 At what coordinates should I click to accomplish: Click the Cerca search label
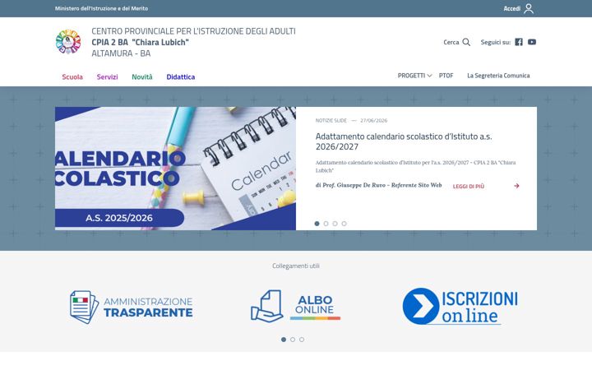pyautogui.click(x=451, y=42)
